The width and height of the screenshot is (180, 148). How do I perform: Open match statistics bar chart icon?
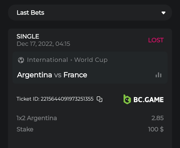[158, 75]
